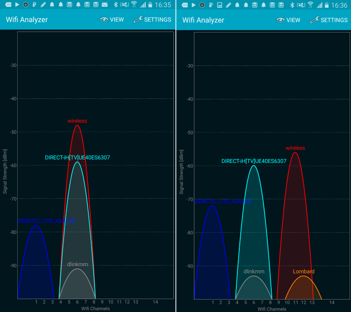The image size is (351, 312).
Task: Tap the SETTINGS wrench icon in right screenshot
Action: (315, 20)
